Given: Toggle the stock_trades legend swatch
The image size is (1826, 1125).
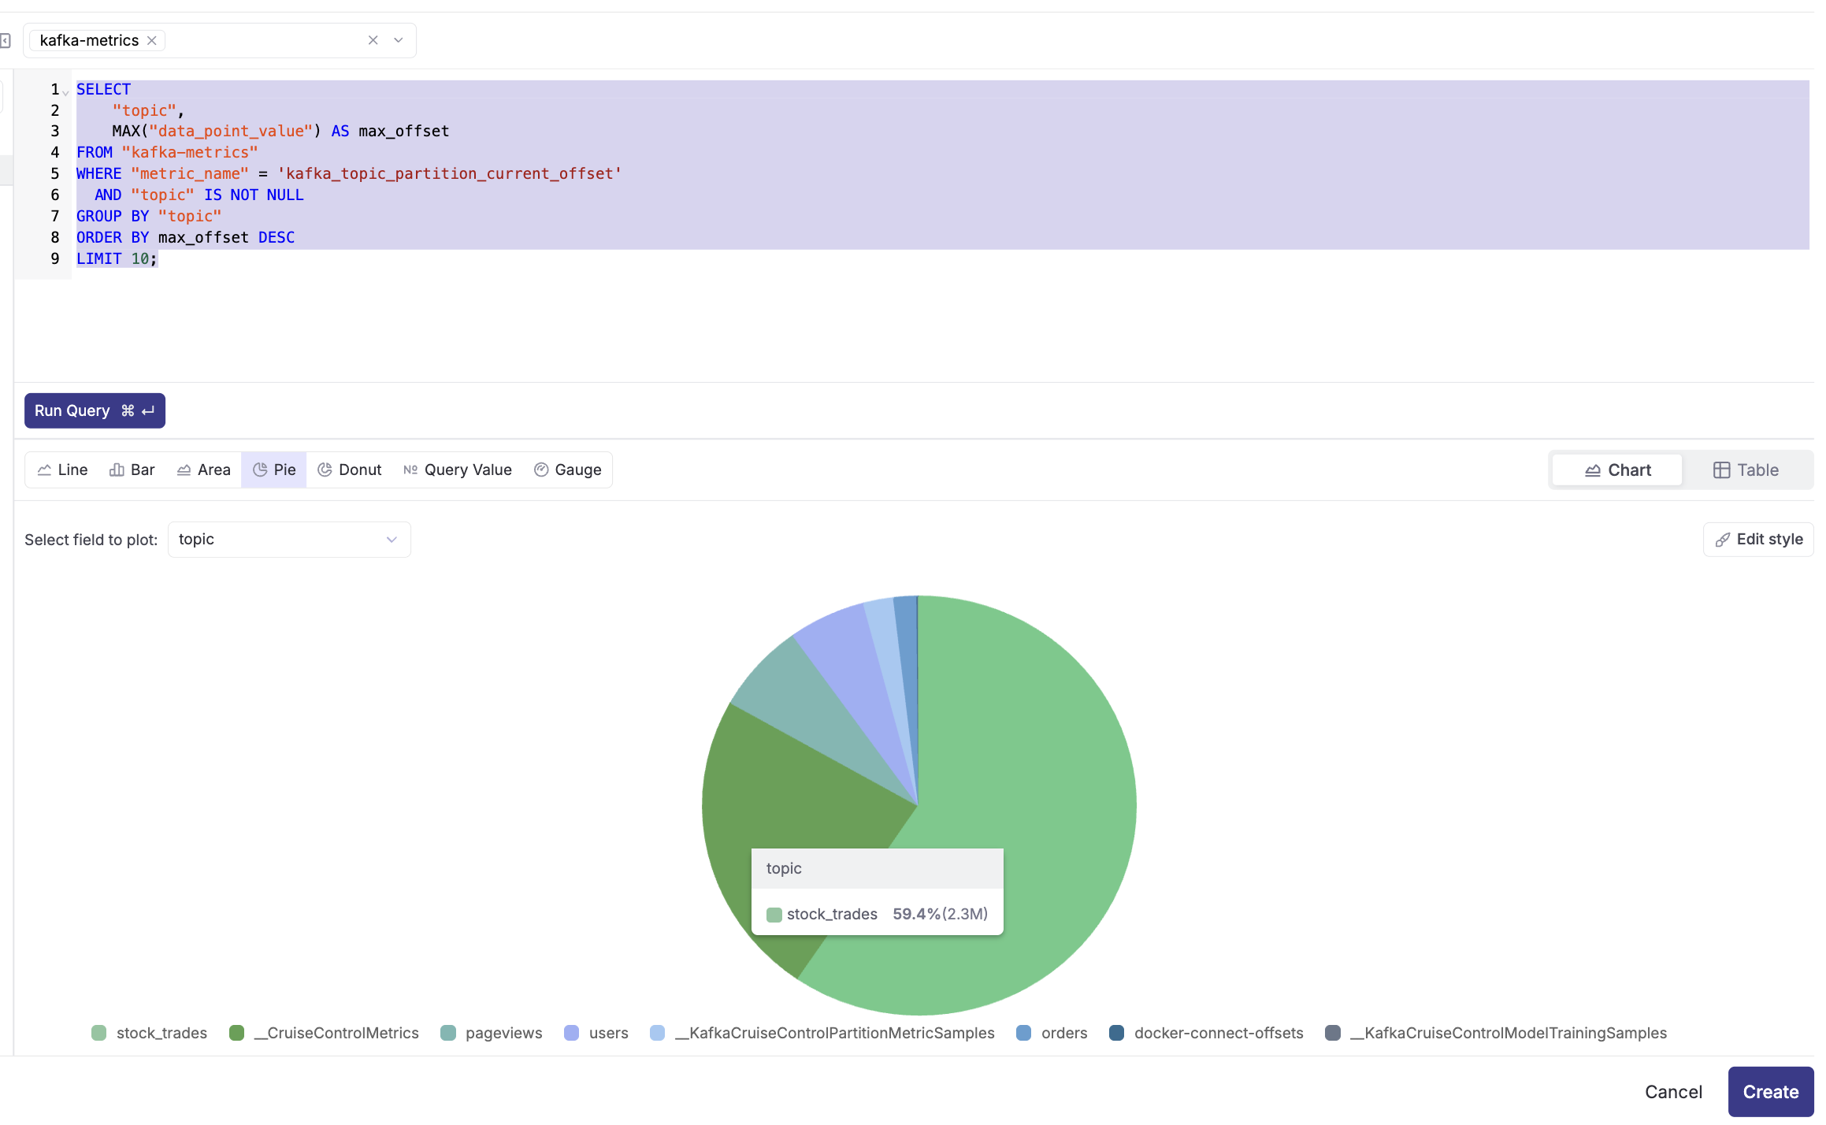Looking at the screenshot, I should tap(99, 1033).
